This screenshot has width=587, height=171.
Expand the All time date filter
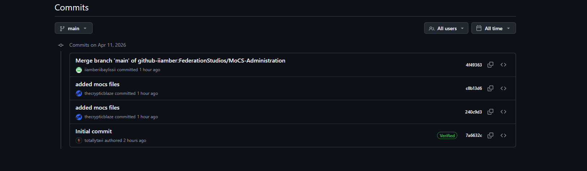pyautogui.click(x=493, y=28)
